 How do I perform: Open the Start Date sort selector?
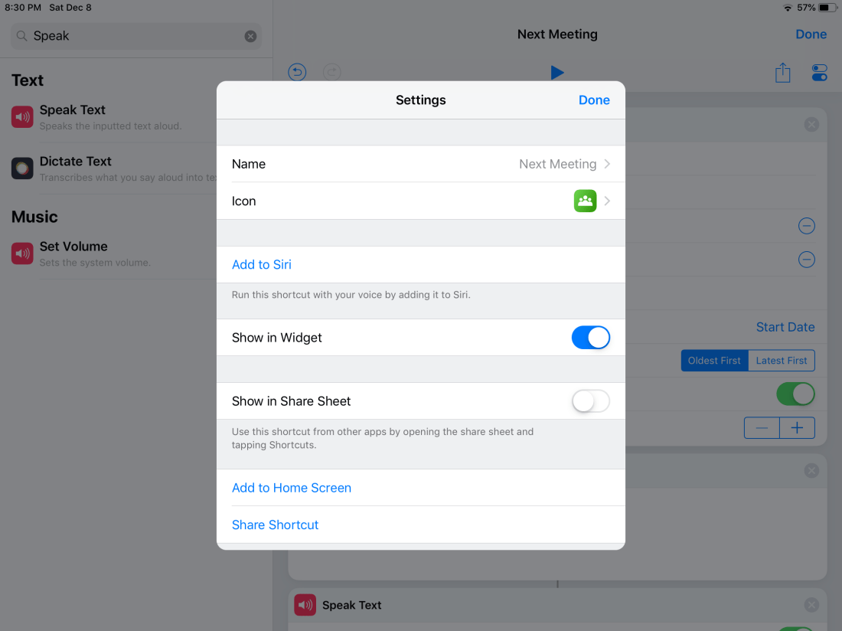click(785, 327)
